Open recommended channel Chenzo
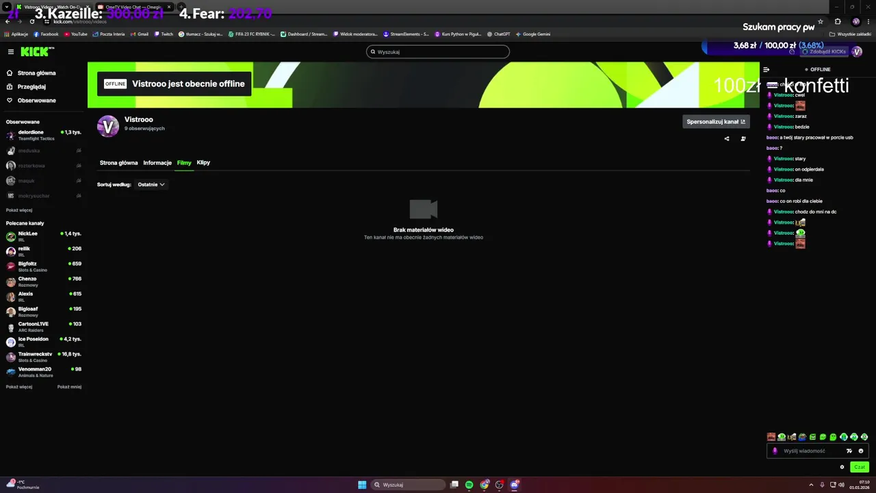Viewport: 876px width, 493px height. pyautogui.click(x=44, y=281)
